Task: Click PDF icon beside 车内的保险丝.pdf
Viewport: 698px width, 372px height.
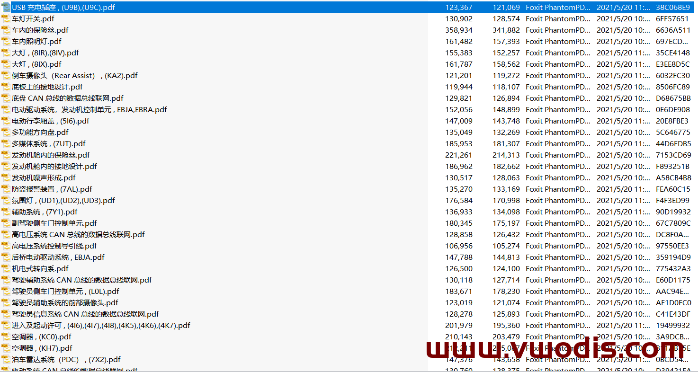Action: click(6, 30)
